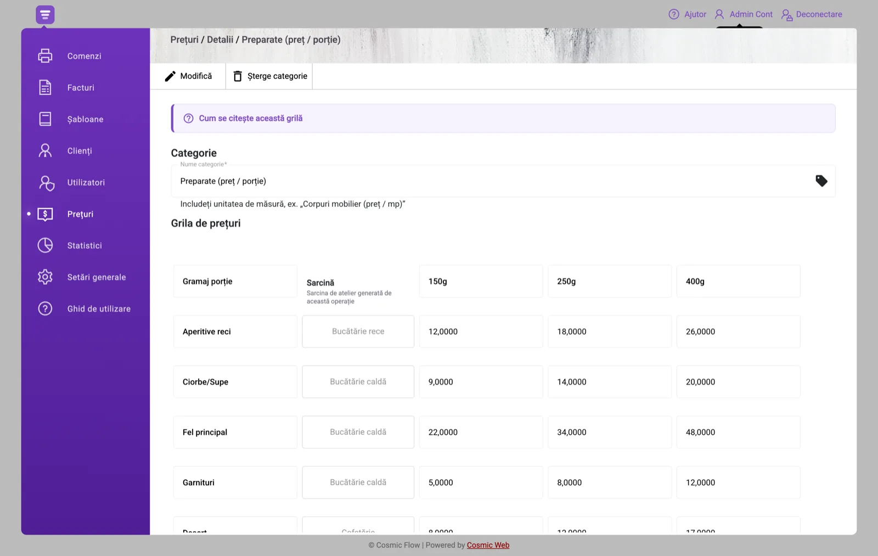Expand 'Cum se citește această grilă' info panel

[x=503, y=119]
